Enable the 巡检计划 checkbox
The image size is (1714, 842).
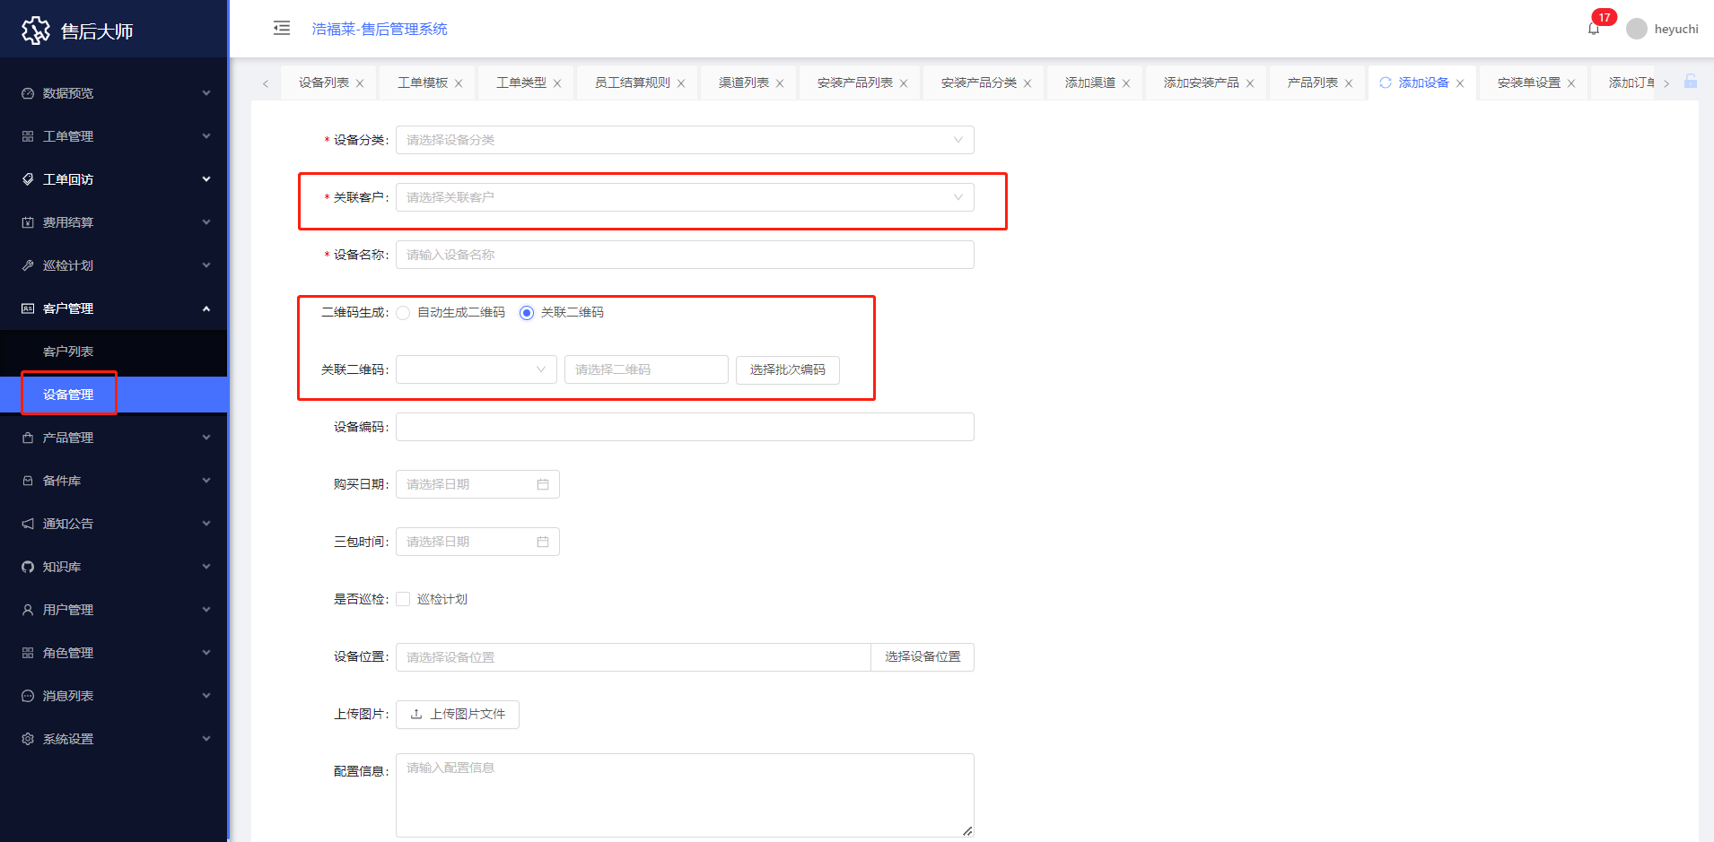pos(404,599)
